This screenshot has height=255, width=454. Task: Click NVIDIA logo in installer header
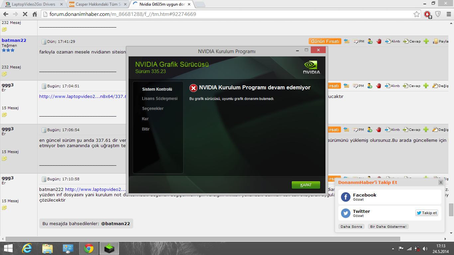coord(311,67)
